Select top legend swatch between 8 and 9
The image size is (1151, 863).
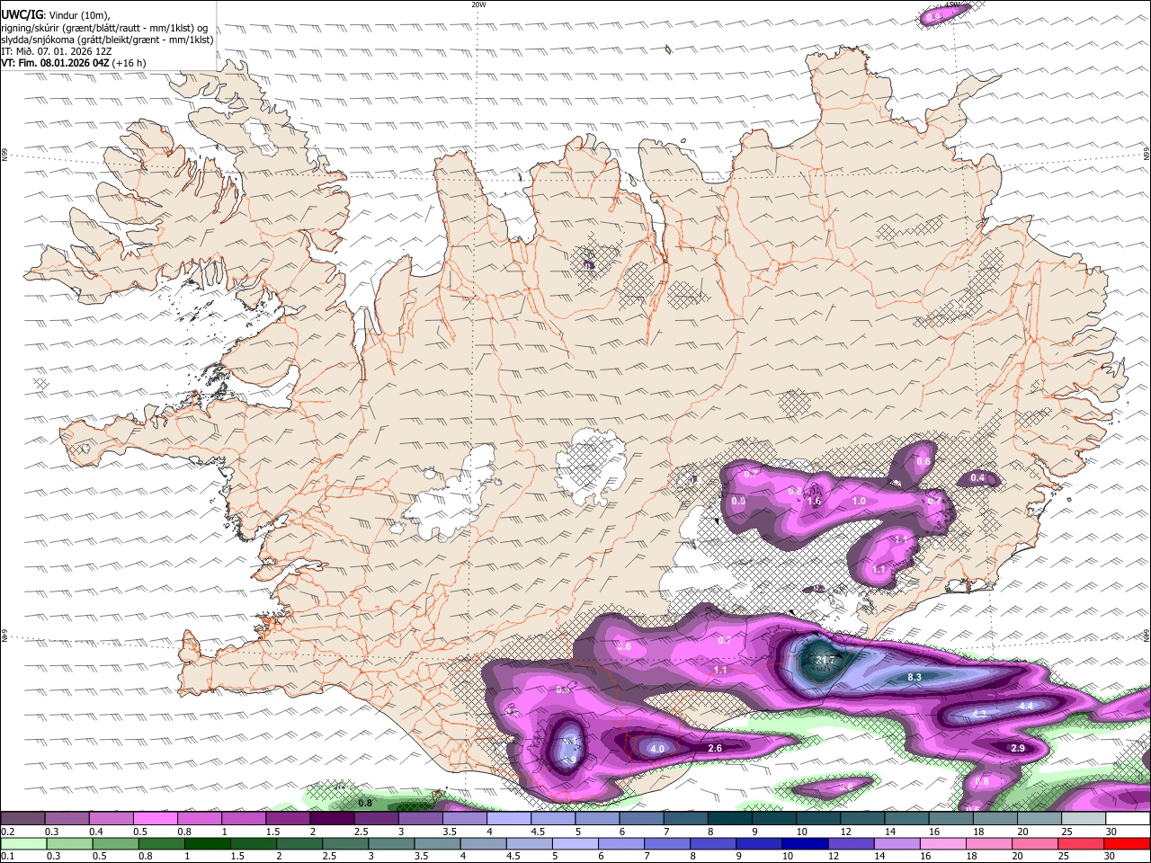tap(730, 819)
